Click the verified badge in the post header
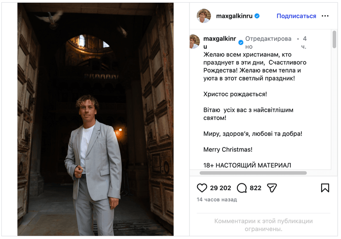 (x=257, y=16)
